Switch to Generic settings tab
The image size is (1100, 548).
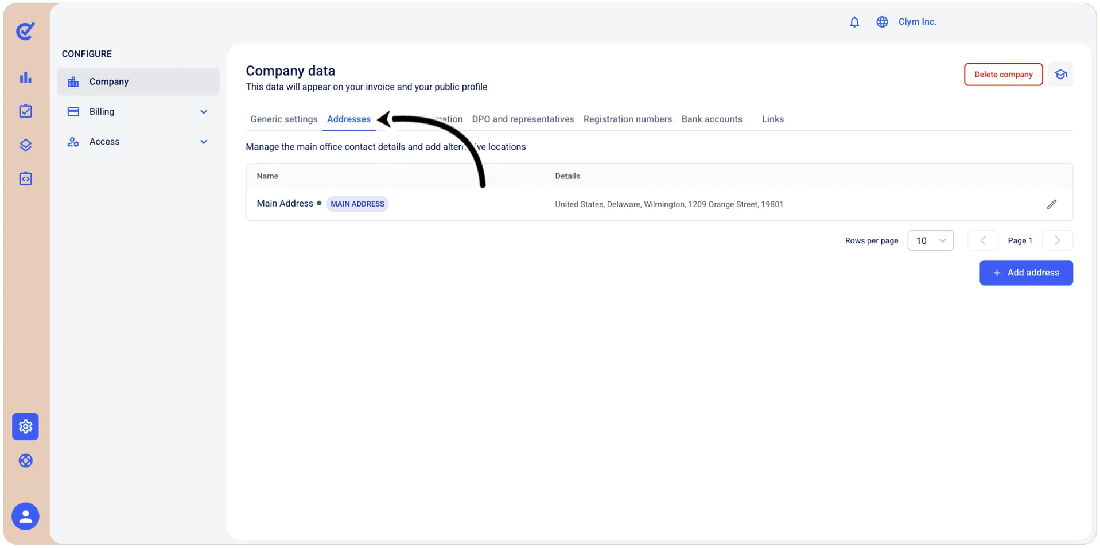tap(284, 119)
